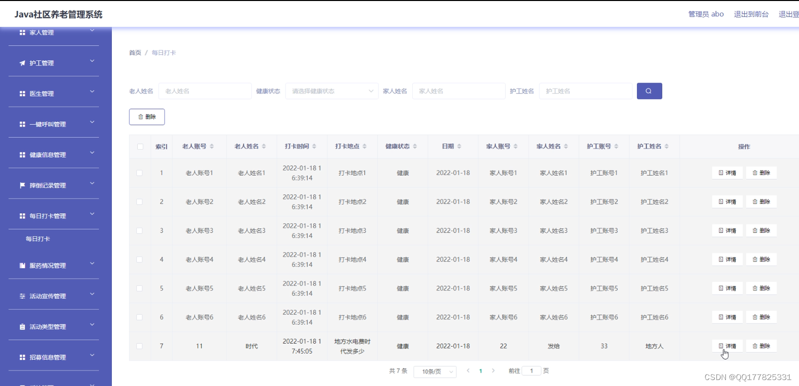The image size is (799, 386).
Task: Check the row for 老人账号2
Action: coord(140,202)
